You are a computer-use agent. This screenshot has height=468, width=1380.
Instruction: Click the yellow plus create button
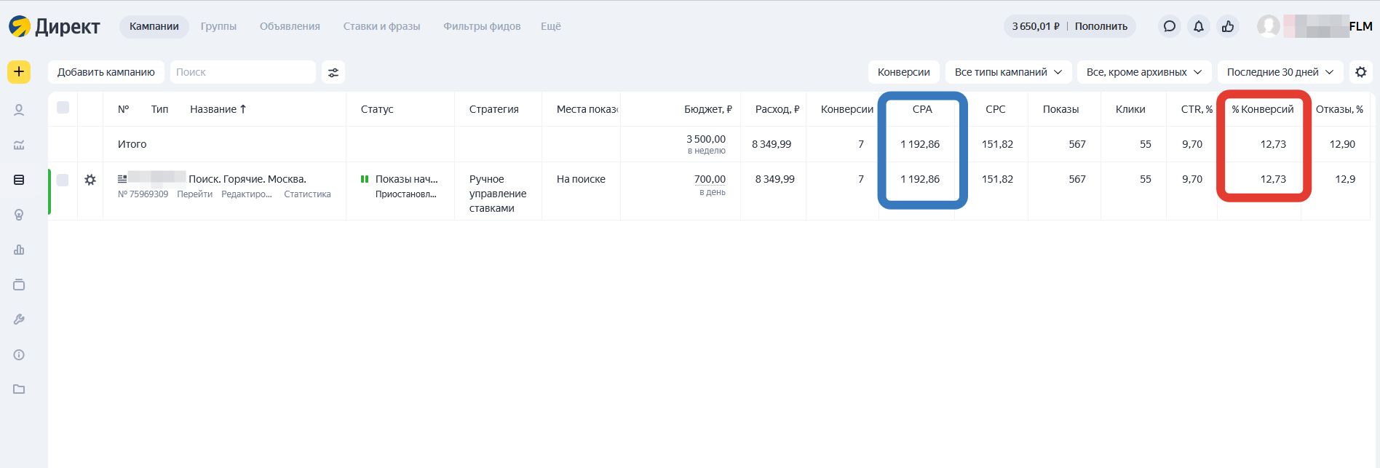(x=19, y=72)
